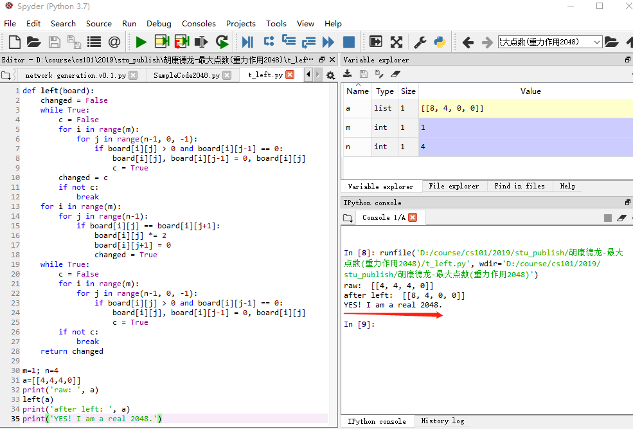Go forward with the grey right arrow
Screen dimensions: 633x429
(x=487, y=42)
